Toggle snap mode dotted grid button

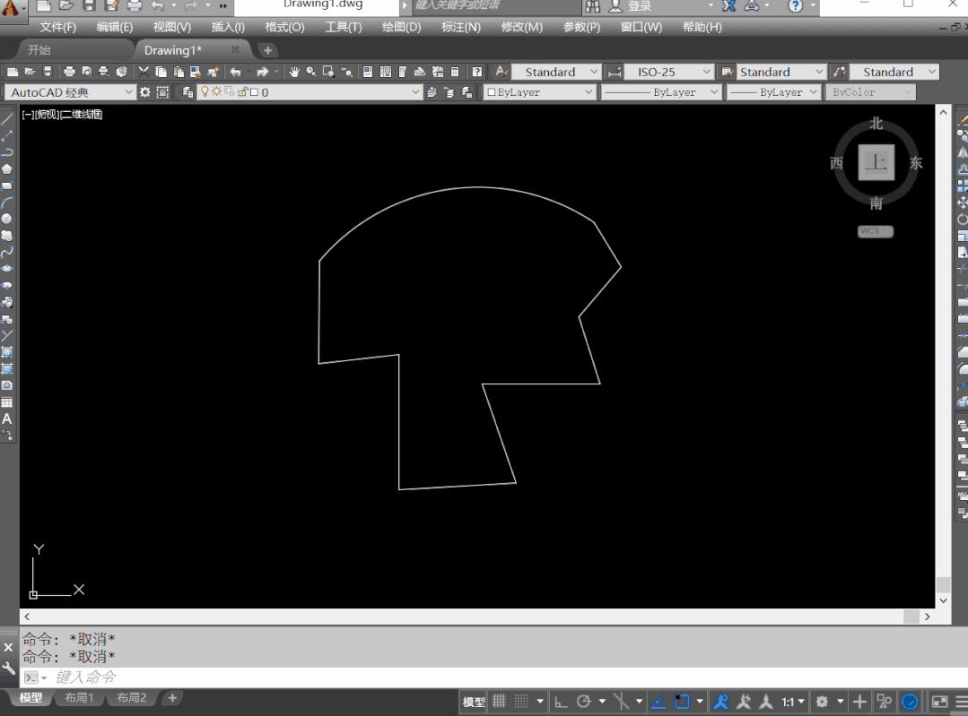pyautogui.click(x=521, y=702)
